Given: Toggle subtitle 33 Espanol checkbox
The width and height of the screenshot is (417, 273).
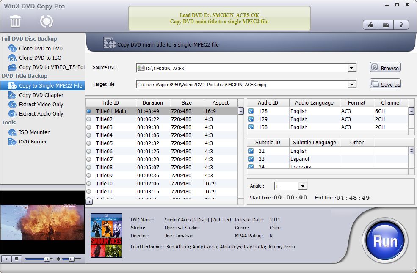Looking at the screenshot, I should 251,159.
